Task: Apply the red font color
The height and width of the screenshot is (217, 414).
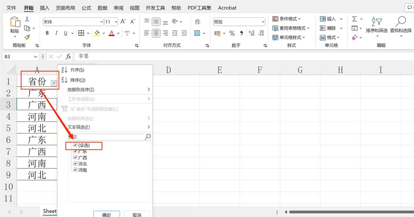Action: point(112,33)
